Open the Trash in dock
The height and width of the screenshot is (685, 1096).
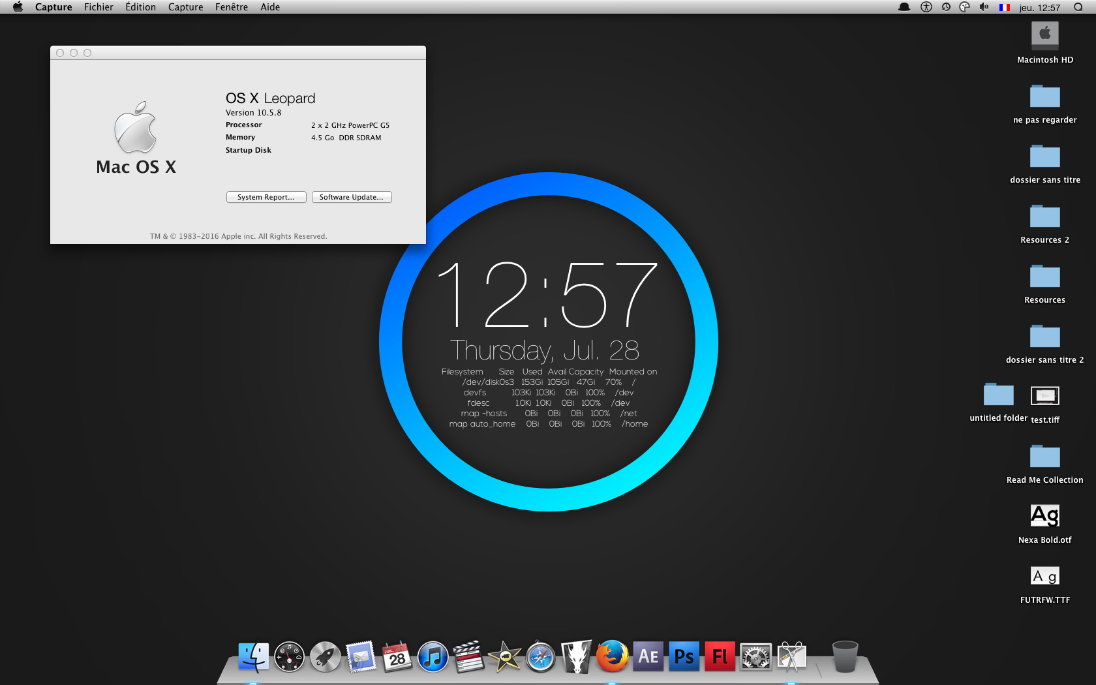click(845, 657)
